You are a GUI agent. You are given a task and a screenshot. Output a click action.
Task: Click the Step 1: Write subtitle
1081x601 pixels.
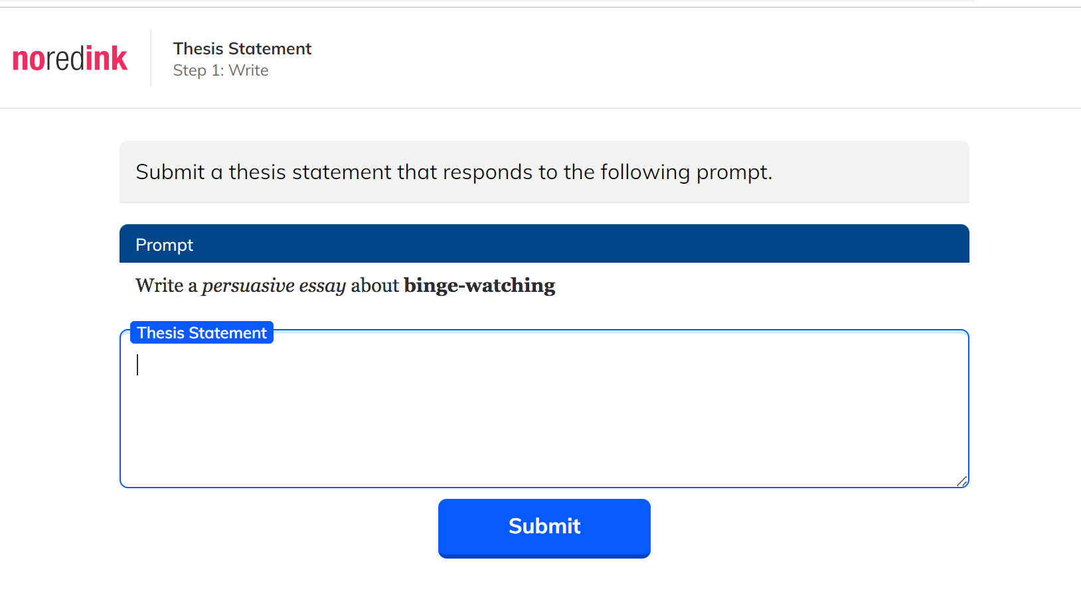click(x=221, y=70)
